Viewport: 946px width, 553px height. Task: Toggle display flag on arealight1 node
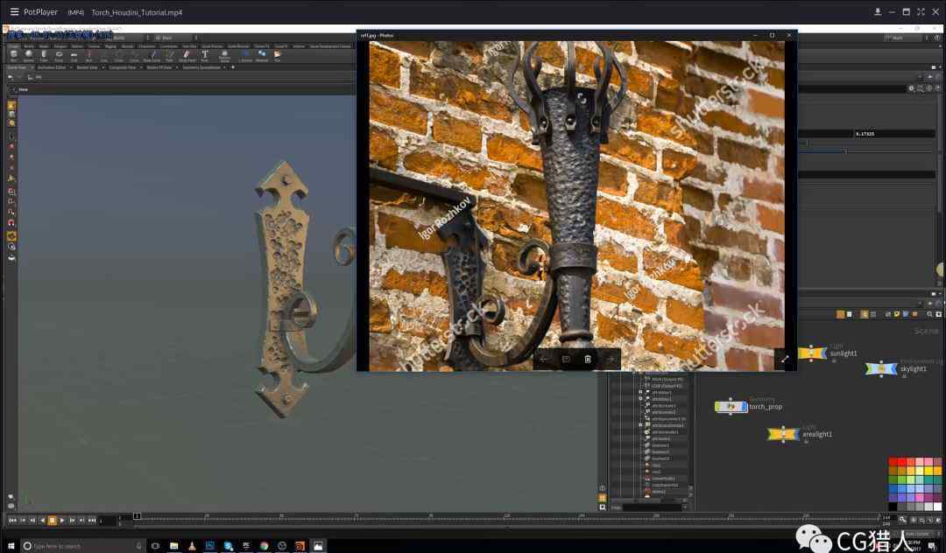[797, 434]
